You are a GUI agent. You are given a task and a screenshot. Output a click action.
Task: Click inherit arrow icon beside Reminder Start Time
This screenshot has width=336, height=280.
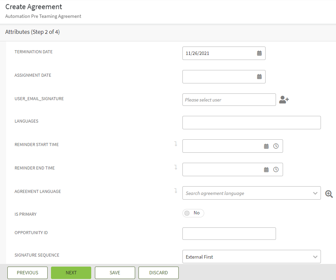[x=175, y=144]
